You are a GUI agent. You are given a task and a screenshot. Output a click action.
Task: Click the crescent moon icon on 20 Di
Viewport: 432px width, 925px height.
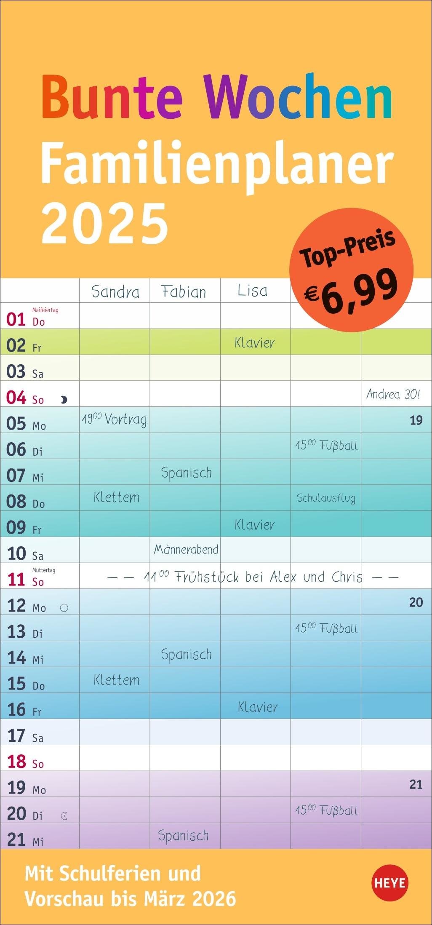click(64, 816)
